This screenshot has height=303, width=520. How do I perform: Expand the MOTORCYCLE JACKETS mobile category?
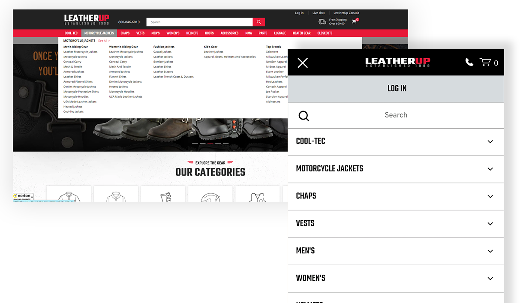coord(490,169)
